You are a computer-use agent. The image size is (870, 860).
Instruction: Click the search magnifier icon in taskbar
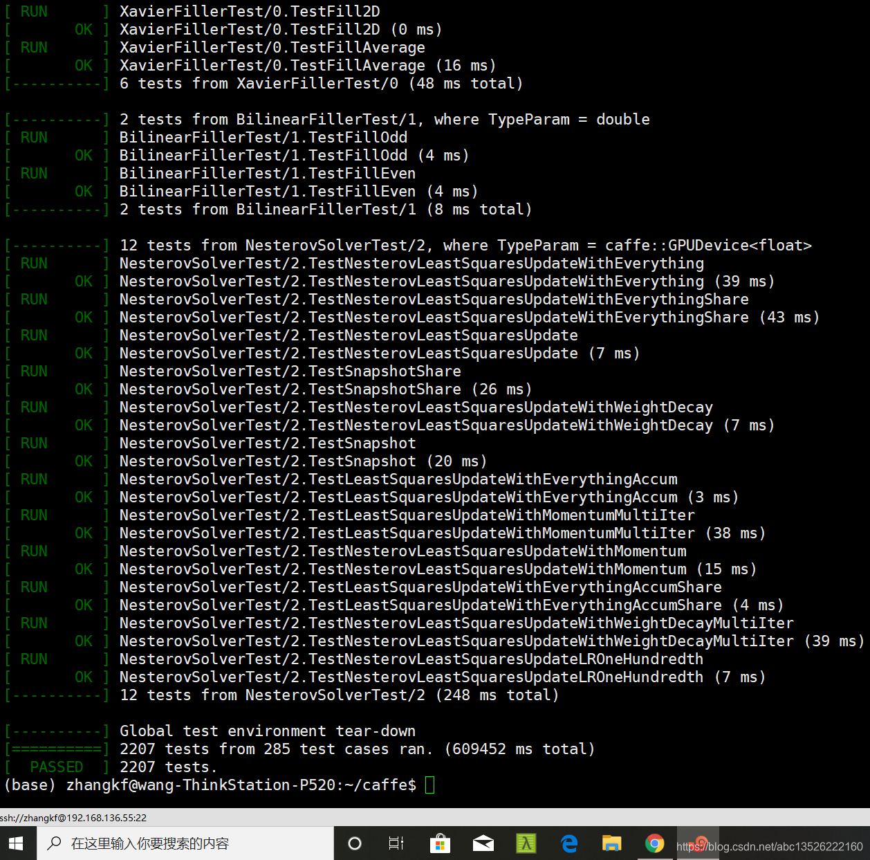pos(54,843)
